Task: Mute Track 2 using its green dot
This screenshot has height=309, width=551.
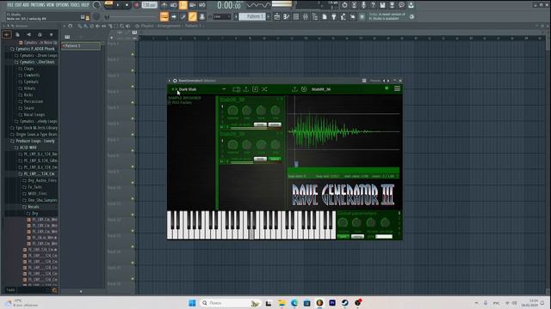Action: tap(133, 70)
